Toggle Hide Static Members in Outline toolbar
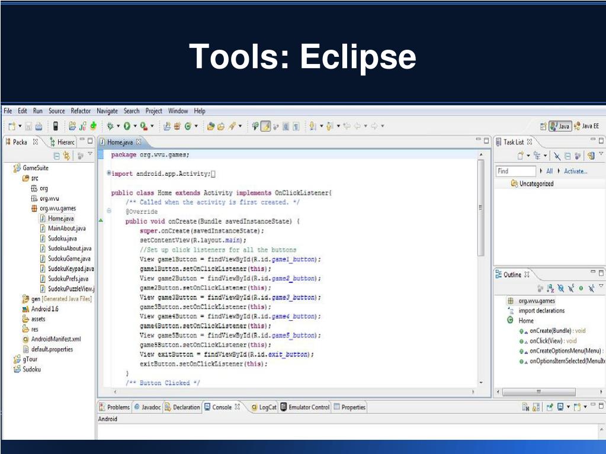This screenshot has height=454, width=606. [x=571, y=288]
